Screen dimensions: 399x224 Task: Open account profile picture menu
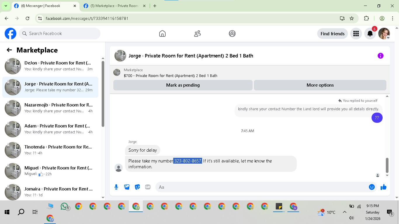pos(384,34)
